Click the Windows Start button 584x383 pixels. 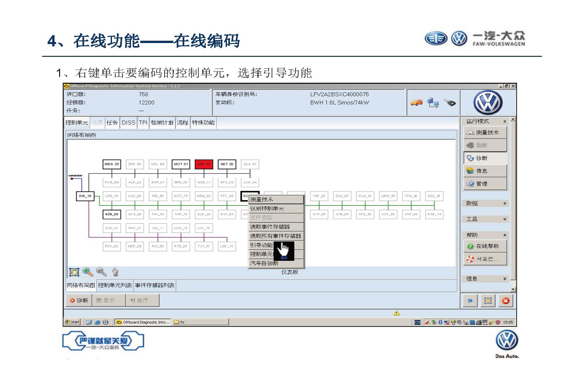tap(73, 322)
